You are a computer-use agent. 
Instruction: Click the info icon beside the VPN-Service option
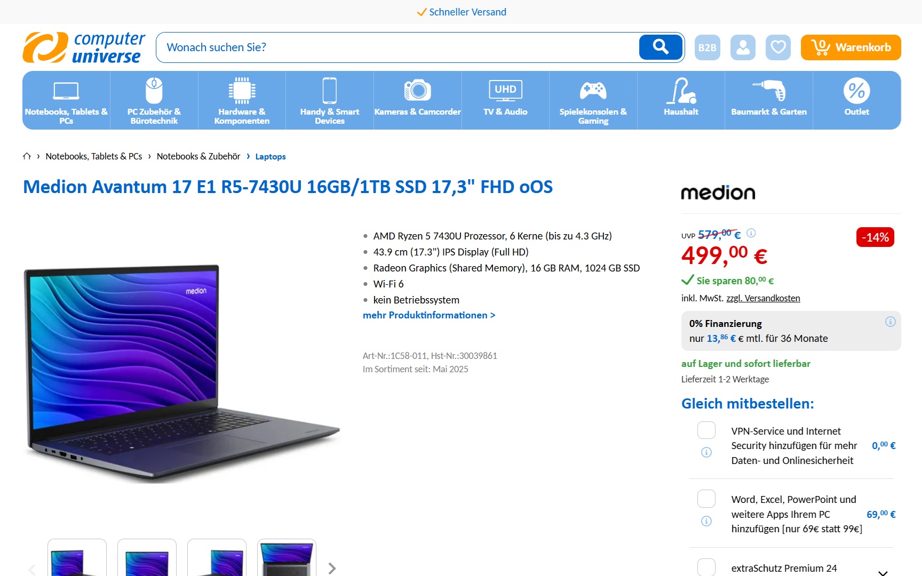click(x=706, y=452)
